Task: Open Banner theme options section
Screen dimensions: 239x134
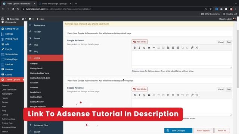Action: 45,38
